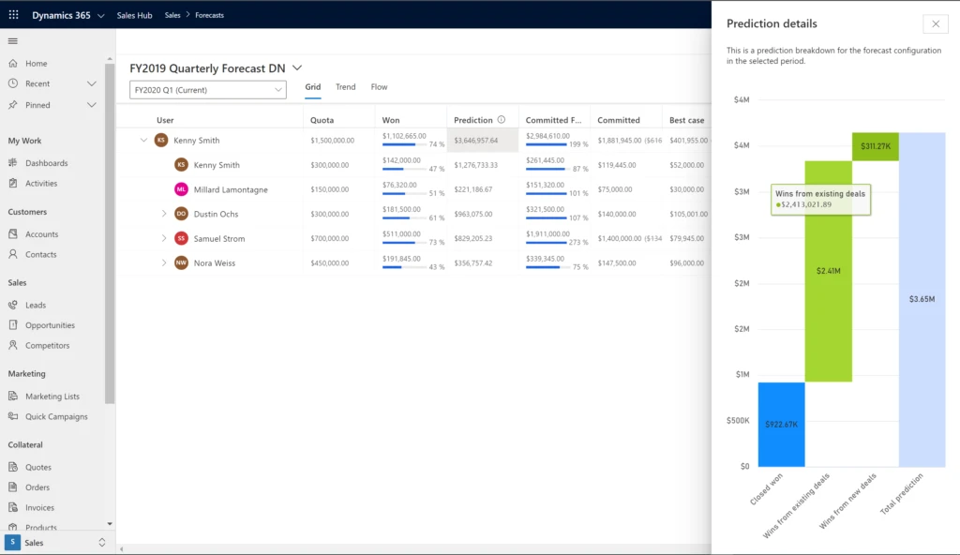Open the Invoices sidebar item
This screenshot has height=555, width=960.
point(39,508)
